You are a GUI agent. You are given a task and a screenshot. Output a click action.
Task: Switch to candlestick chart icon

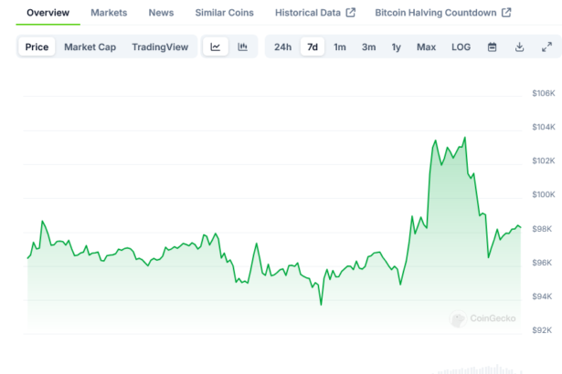coord(242,47)
